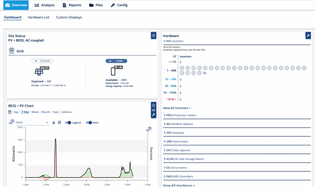Select the Week time range

tap(35, 112)
